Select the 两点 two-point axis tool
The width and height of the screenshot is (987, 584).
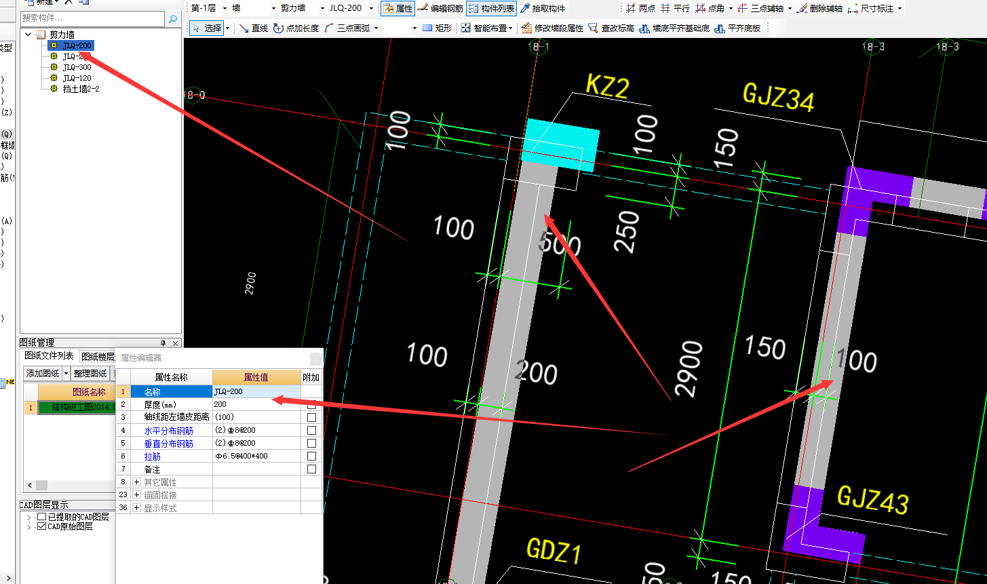click(x=641, y=9)
